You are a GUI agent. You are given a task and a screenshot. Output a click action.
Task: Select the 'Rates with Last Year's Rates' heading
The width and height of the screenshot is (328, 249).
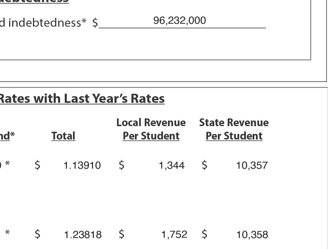[82, 98]
